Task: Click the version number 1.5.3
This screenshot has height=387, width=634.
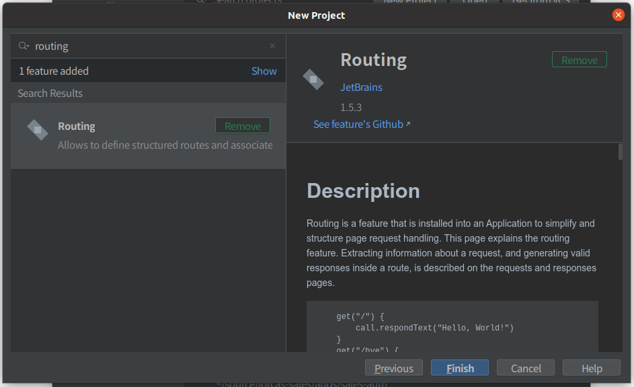Action: (351, 107)
